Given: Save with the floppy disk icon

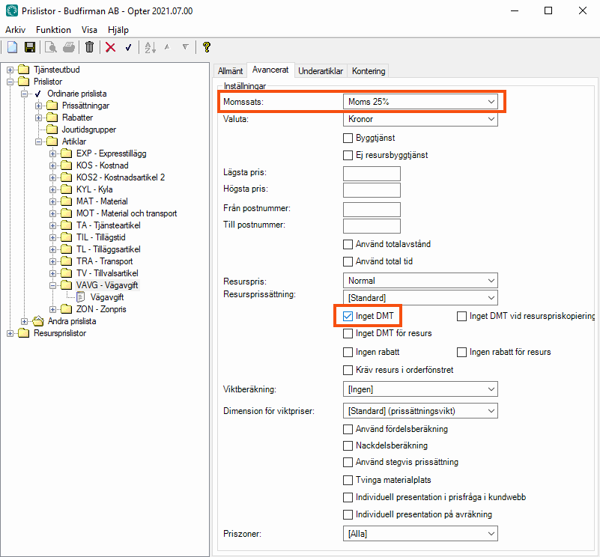Looking at the screenshot, I should (30, 47).
